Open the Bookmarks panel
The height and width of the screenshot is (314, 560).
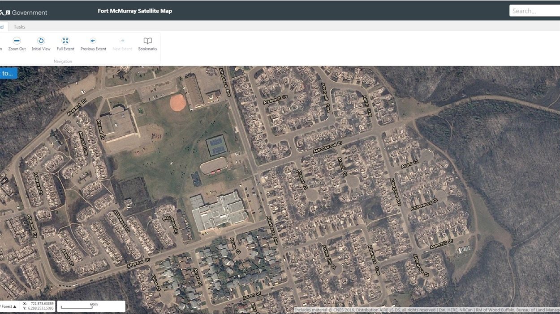click(147, 43)
